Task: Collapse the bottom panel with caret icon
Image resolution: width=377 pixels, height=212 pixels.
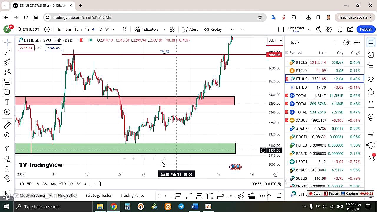Action: tap(269, 196)
